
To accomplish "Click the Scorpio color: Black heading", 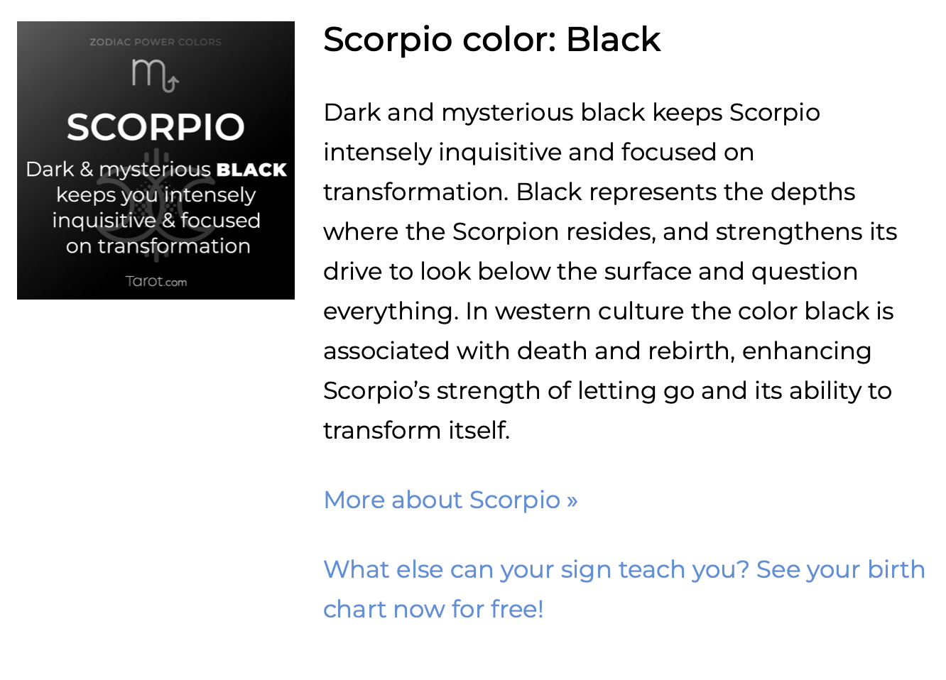I will point(491,39).
